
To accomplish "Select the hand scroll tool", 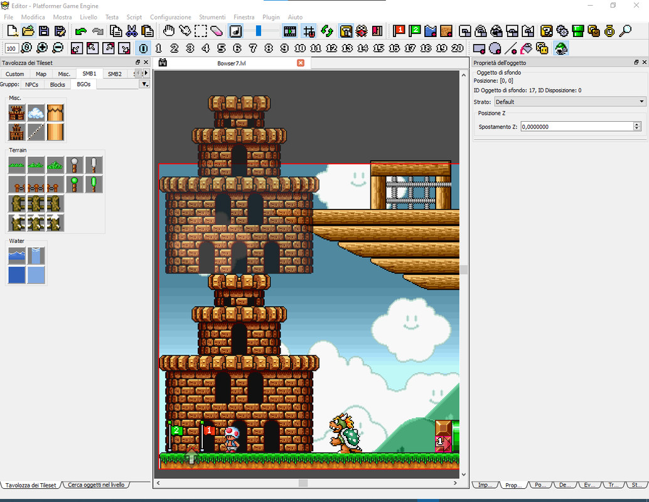I will (168, 31).
